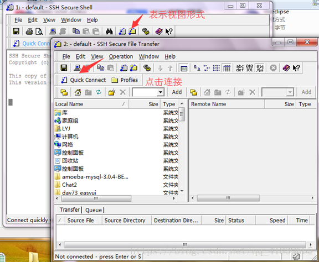The width and height of the screenshot is (319, 262).
Task: Click the Cancel transfer stop icon
Action: coord(273,68)
